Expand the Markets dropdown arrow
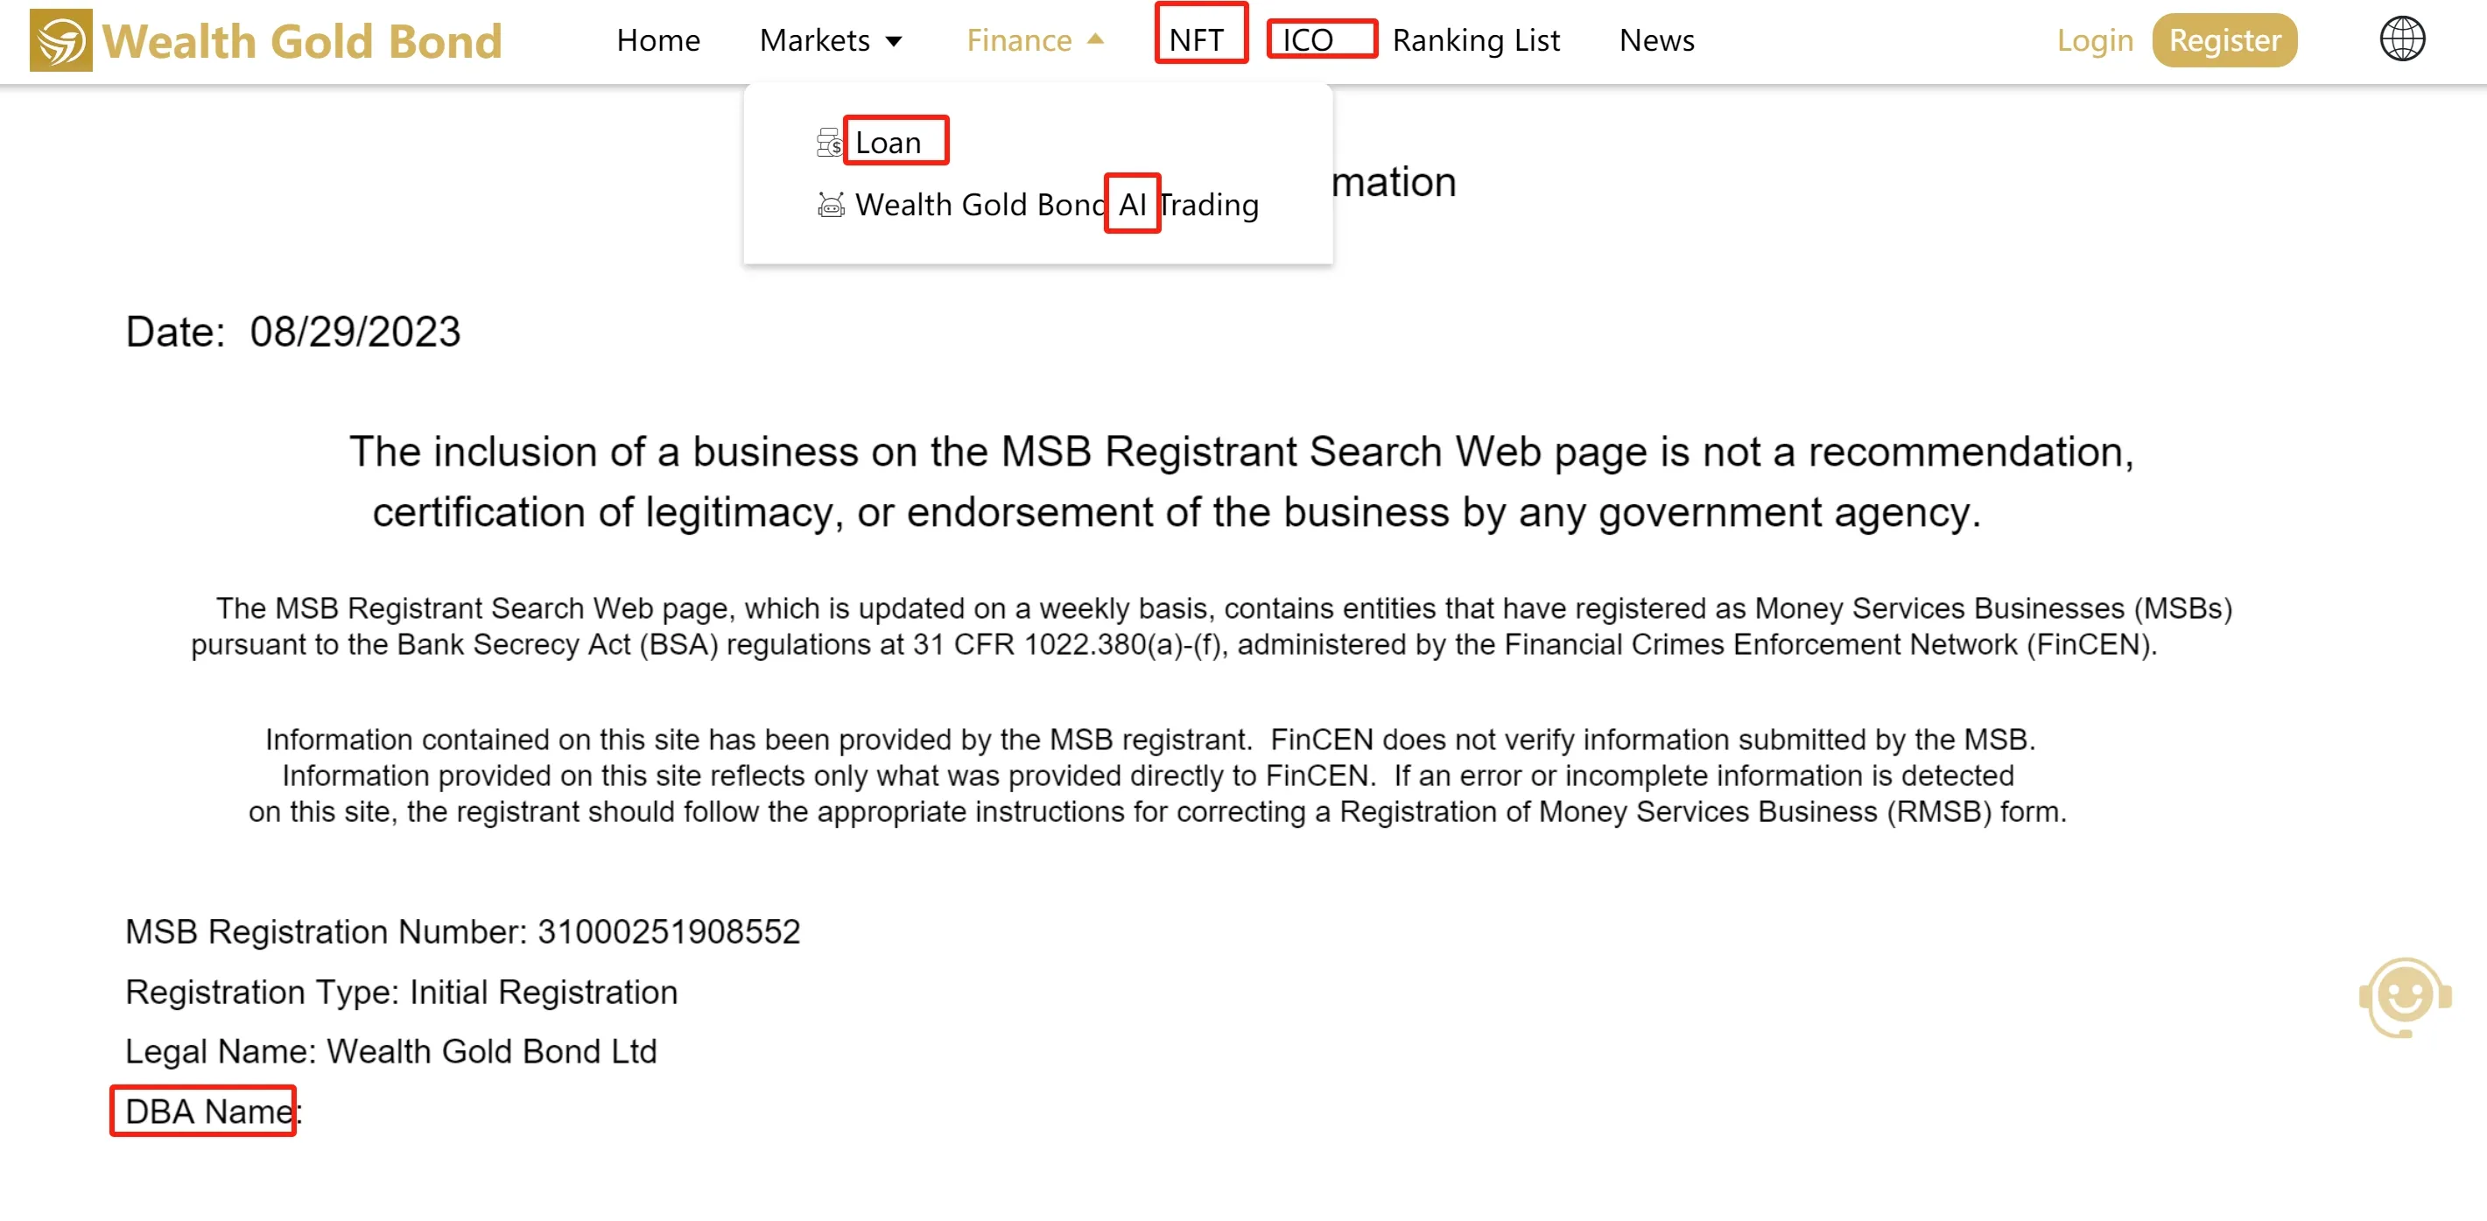Viewport: 2487px width, 1221px height. (x=894, y=41)
